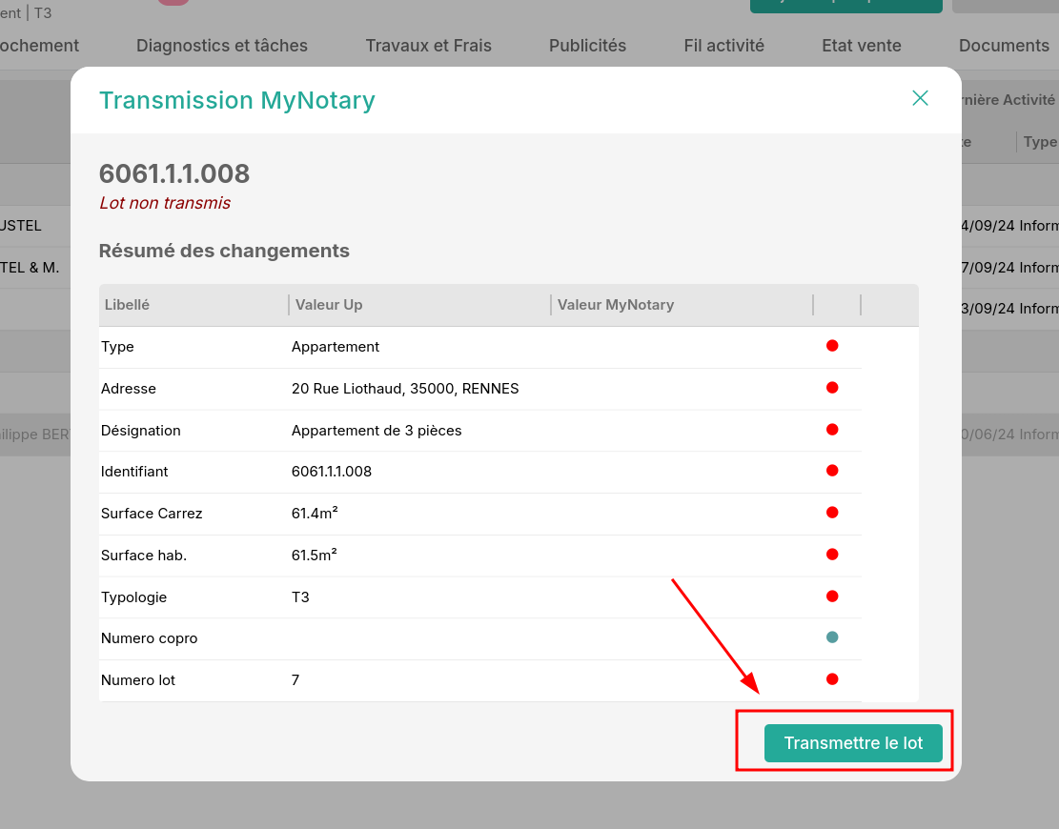Screen dimensions: 1059x829
Task: Click the red dot in Numero lot row
Action: (832, 679)
